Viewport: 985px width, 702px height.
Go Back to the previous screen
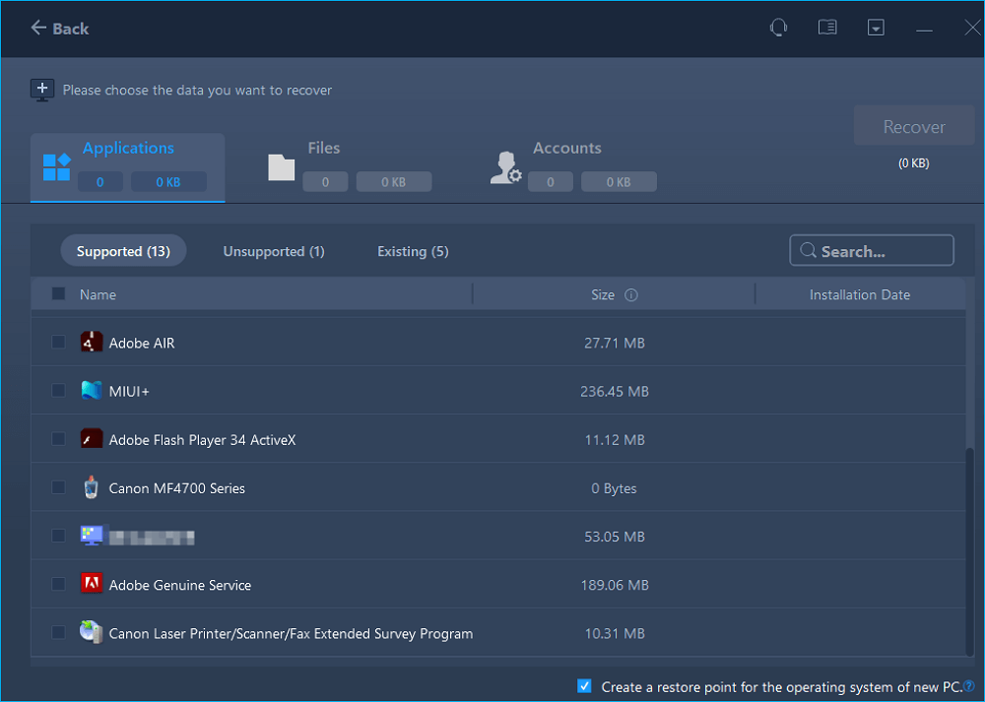(x=60, y=29)
